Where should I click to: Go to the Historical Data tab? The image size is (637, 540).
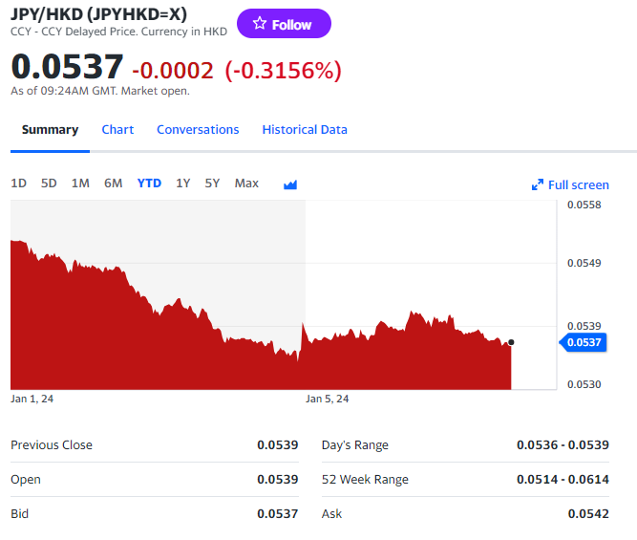(x=305, y=130)
